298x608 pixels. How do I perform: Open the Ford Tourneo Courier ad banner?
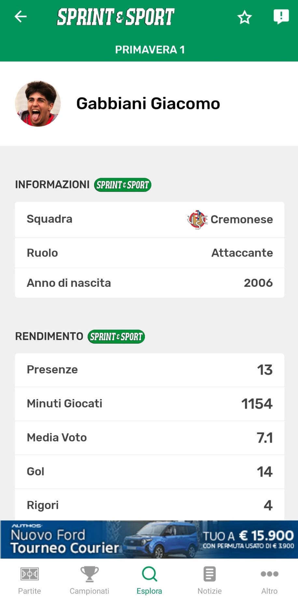coord(149,539)
